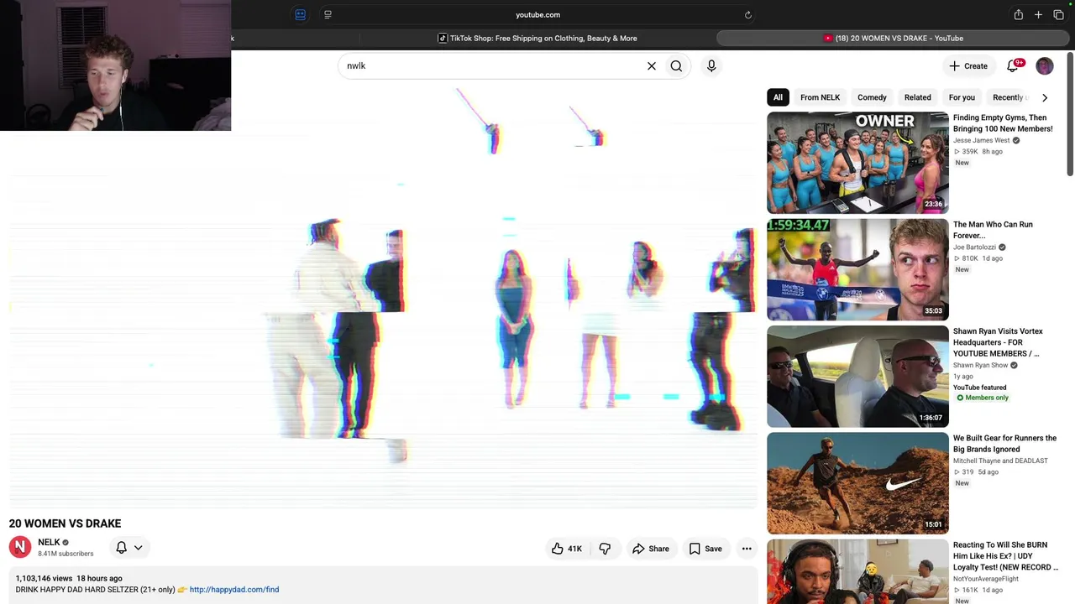Viewport: 1075px width, 604px height.
Task: Save the video to a playlist
Action: coord(705,549)
